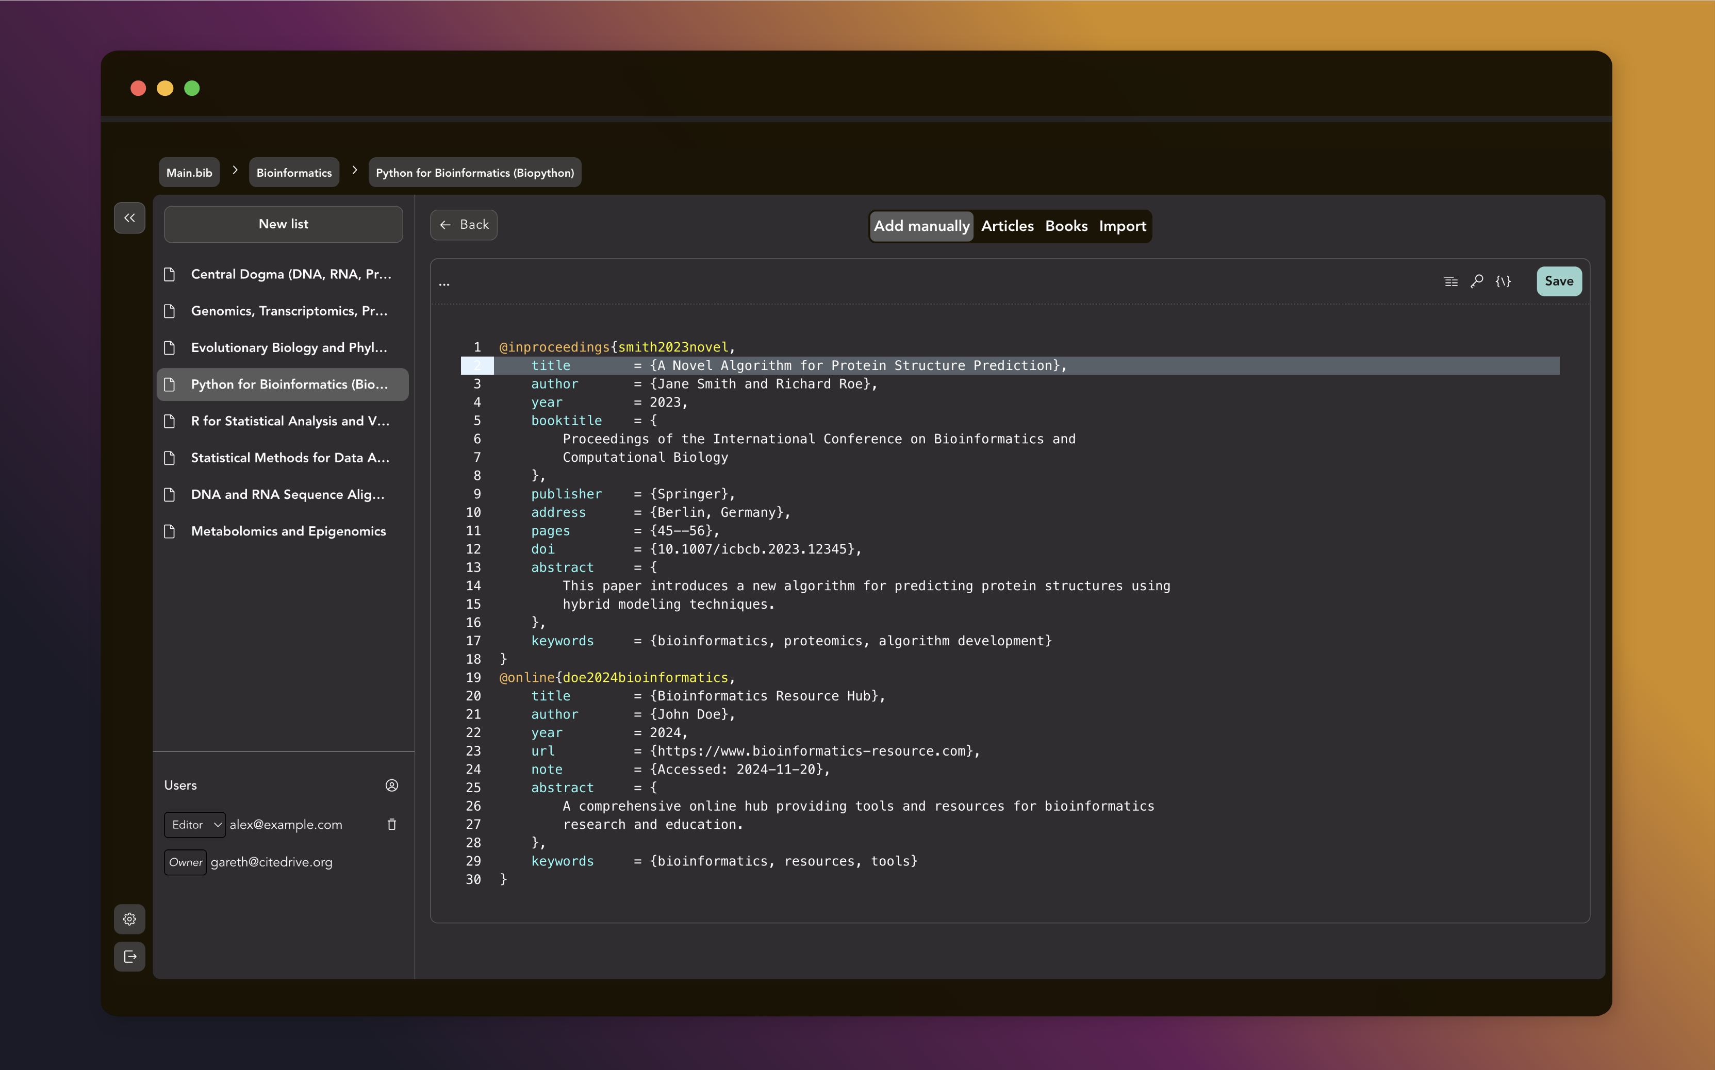Image resolution: width=1715 pixels, height=1070 pixels.
Task: Open the settings gear icon
Action: point(129,919)
